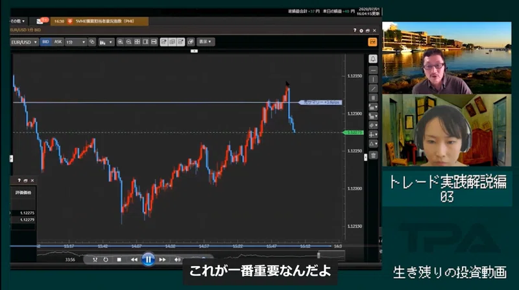
Task: Collapse the right drawing tools handle
Action: click(x=365, y=157)
